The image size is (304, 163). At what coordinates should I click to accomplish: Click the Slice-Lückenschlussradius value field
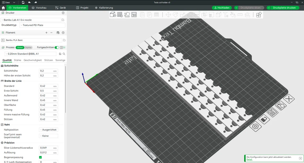[x=48, y=148]
